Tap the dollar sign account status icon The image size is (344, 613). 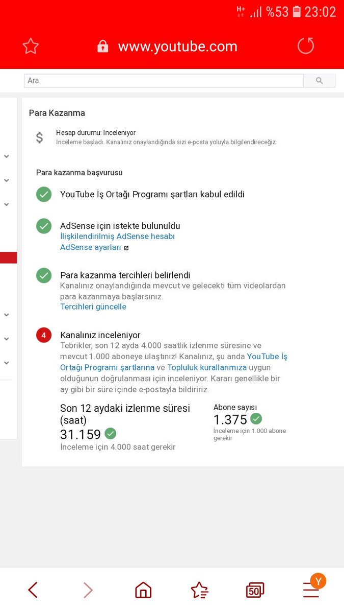(40, 137)
